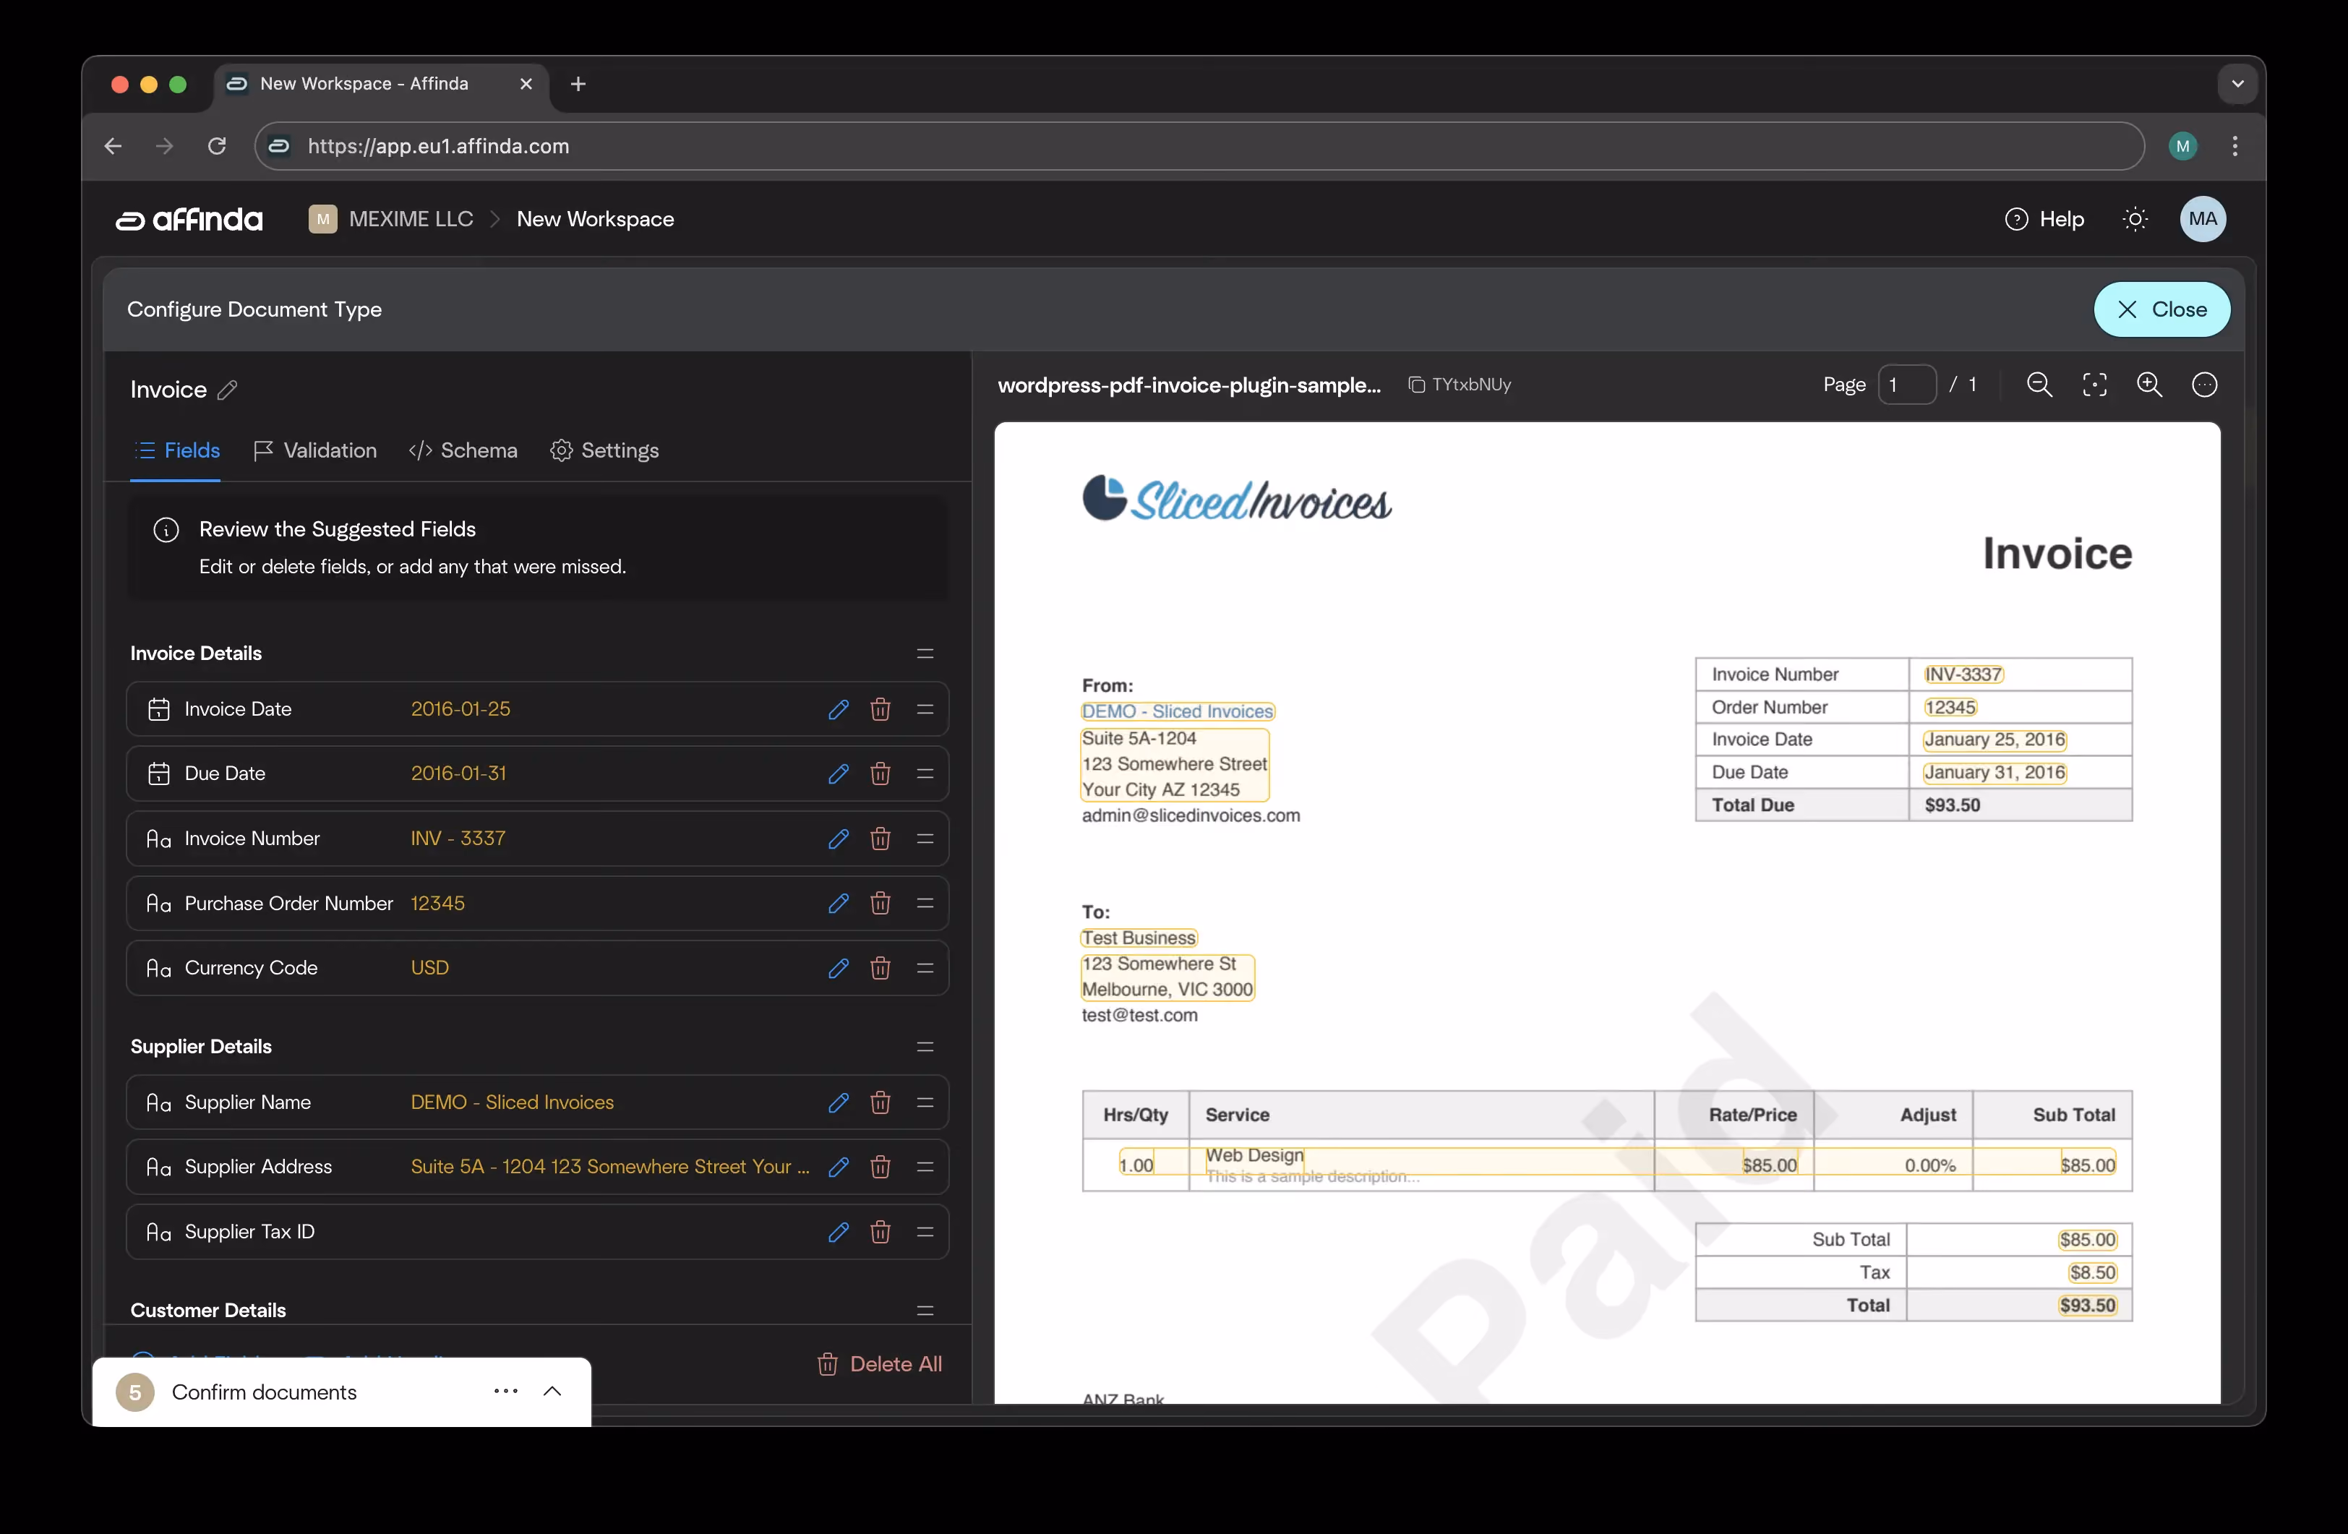This screenshot has height=1534, width=2348.
Task: Click drag handle on Invoice Date row
Action: 925,709
